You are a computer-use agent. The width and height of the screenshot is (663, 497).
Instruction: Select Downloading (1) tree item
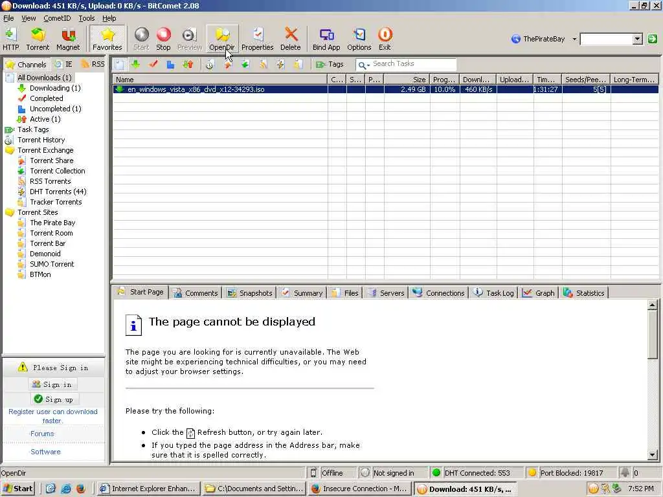[55, 88]
